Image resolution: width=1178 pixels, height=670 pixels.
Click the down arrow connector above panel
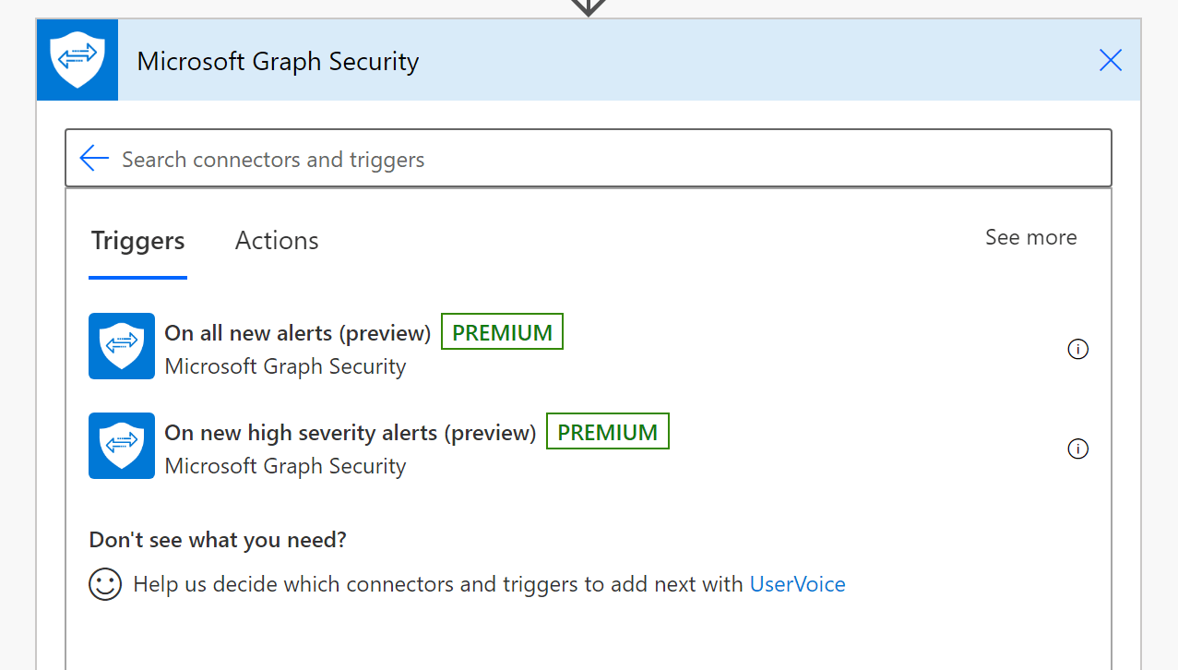[588, 7]
